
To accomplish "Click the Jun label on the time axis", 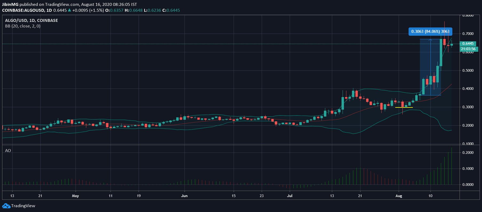I will point(184,196).
